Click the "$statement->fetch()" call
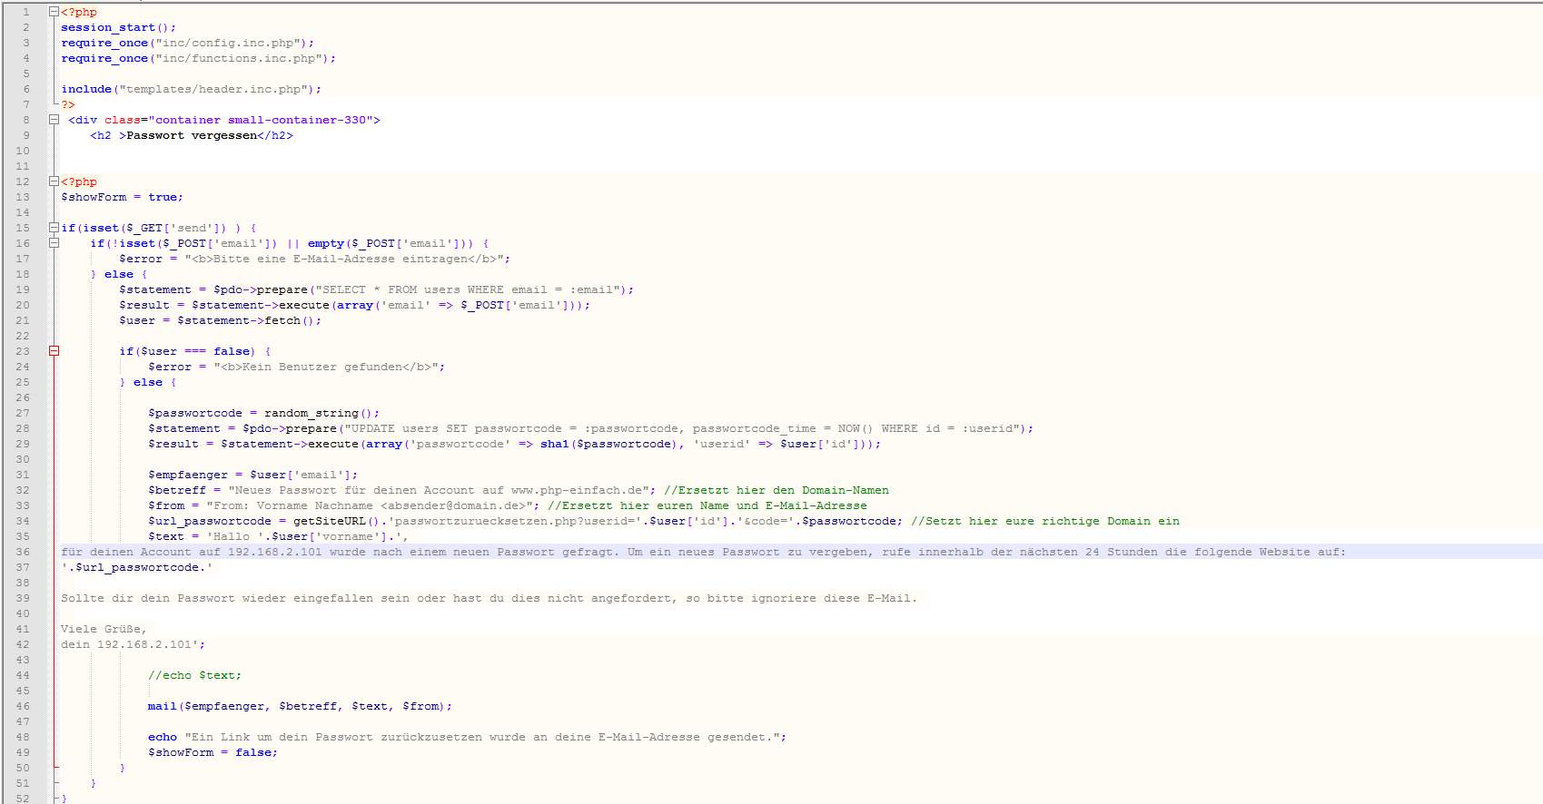Screen dimensions: 1543x804 [x=246, y=320]
